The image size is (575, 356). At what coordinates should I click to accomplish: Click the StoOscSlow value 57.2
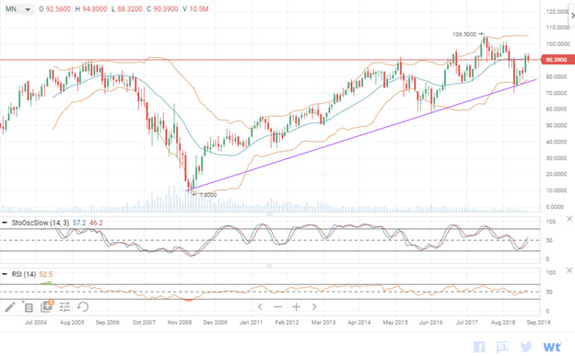point(79,223)
